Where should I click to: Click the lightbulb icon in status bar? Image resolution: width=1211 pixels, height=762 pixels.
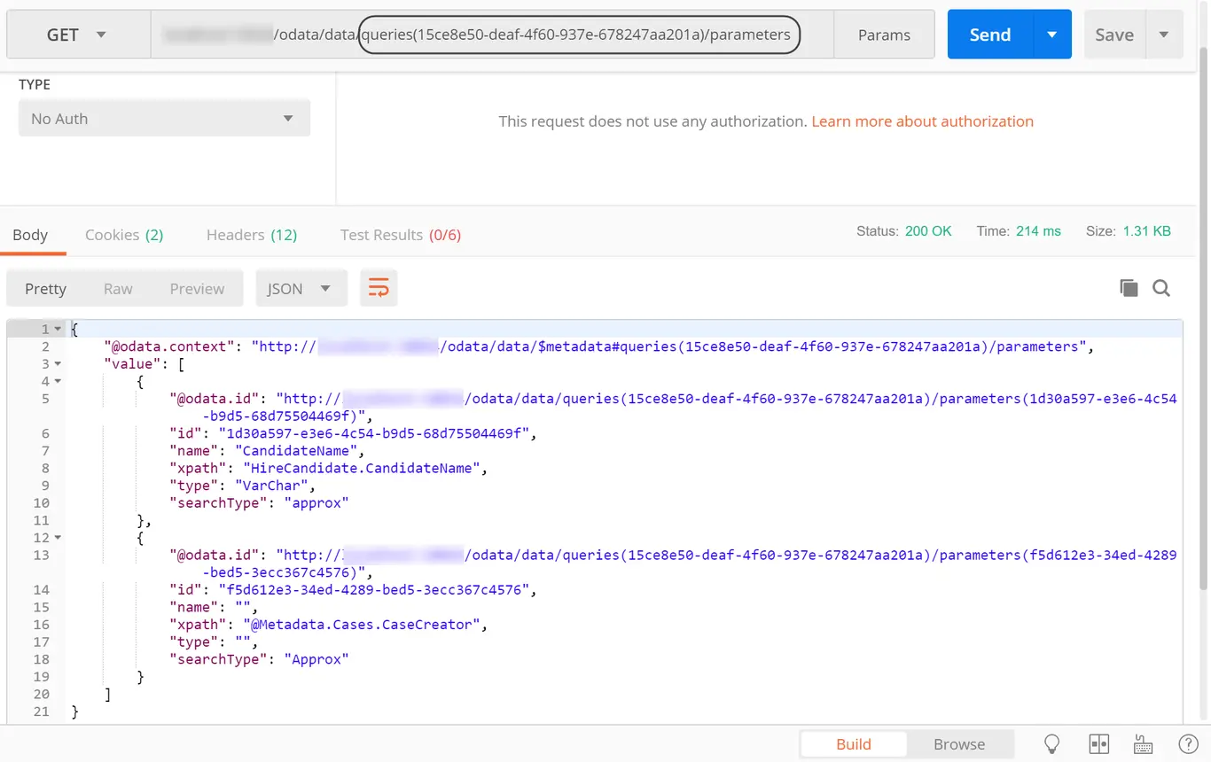point(1052,743)
